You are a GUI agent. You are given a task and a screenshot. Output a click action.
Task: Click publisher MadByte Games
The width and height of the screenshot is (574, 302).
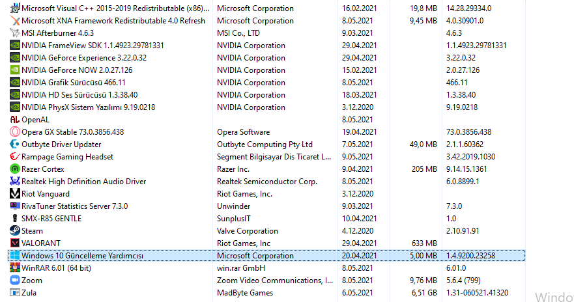click(245, 292)
